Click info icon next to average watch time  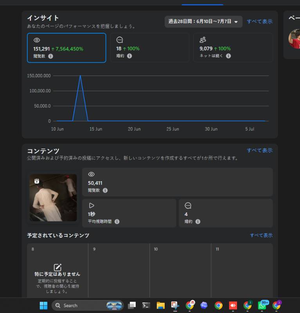[117, 221]
